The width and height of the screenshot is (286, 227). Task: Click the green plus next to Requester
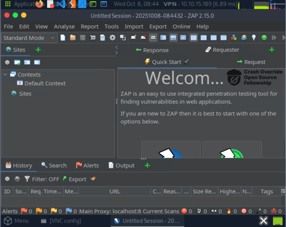pos(272,50)
